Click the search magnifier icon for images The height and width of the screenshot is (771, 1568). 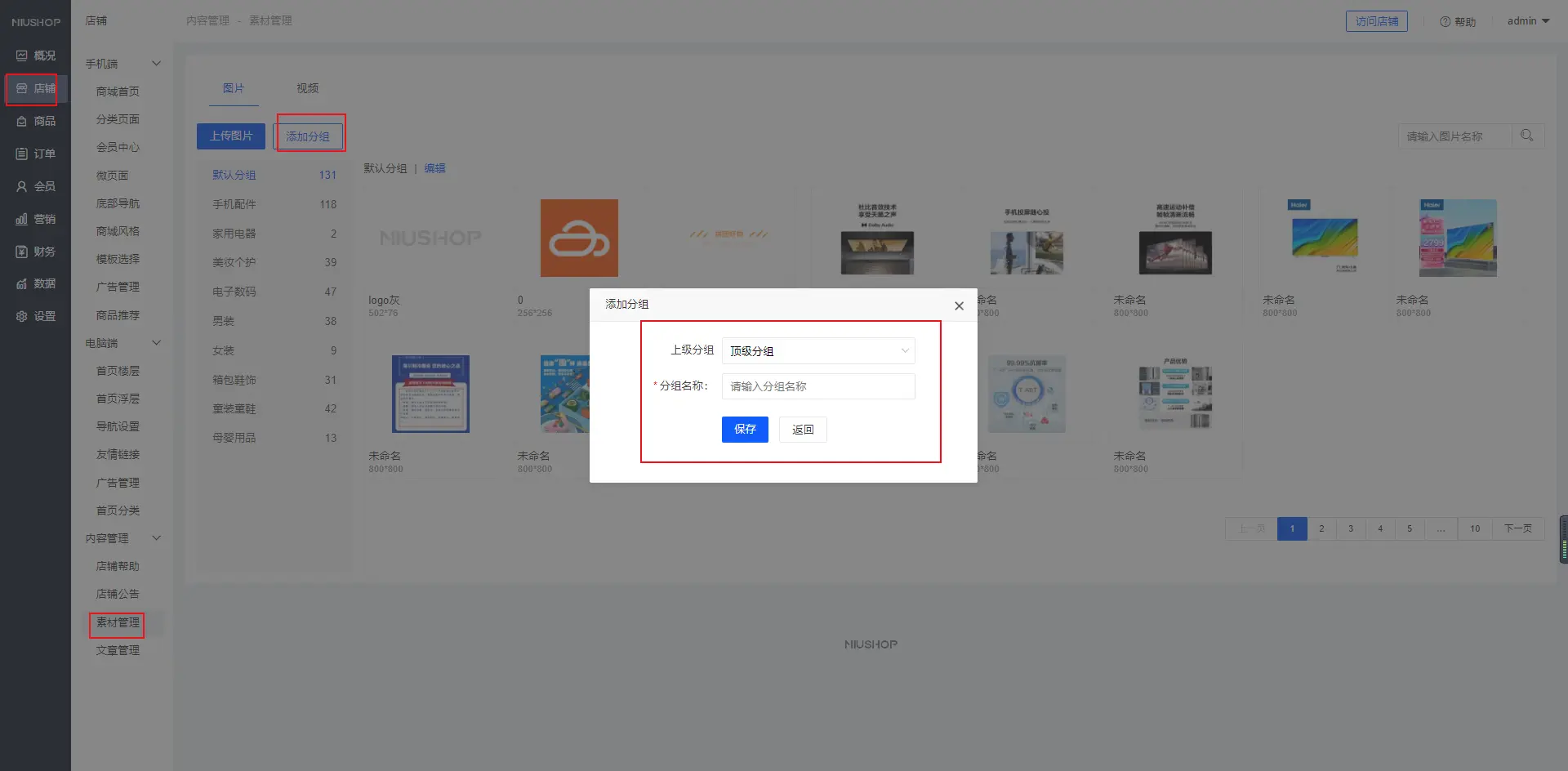[x=1526, y=136]
